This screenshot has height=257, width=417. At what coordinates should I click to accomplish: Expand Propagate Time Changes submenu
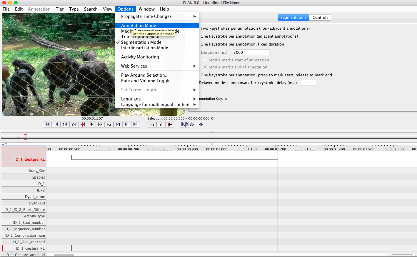pos(157,16)
